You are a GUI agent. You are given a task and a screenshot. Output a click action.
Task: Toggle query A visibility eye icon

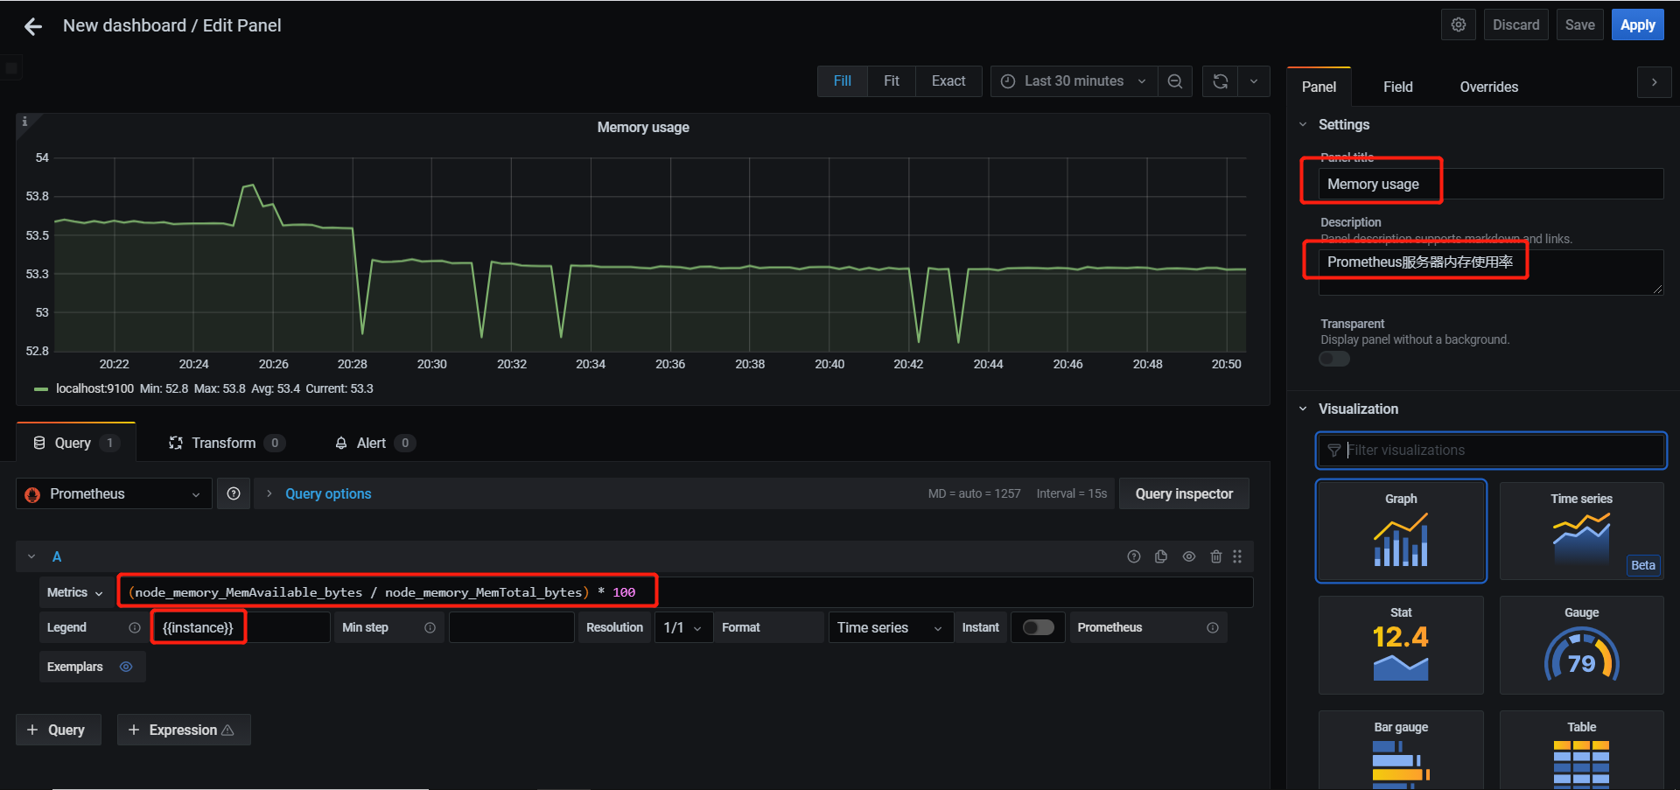[1189, 556]
